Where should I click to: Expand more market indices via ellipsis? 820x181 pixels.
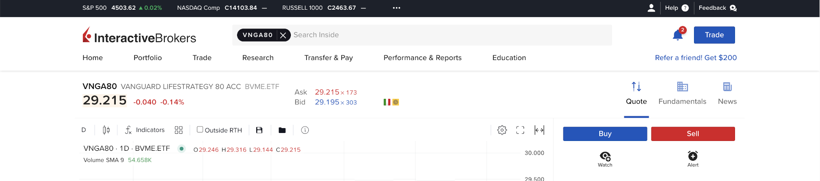[396, 8]
